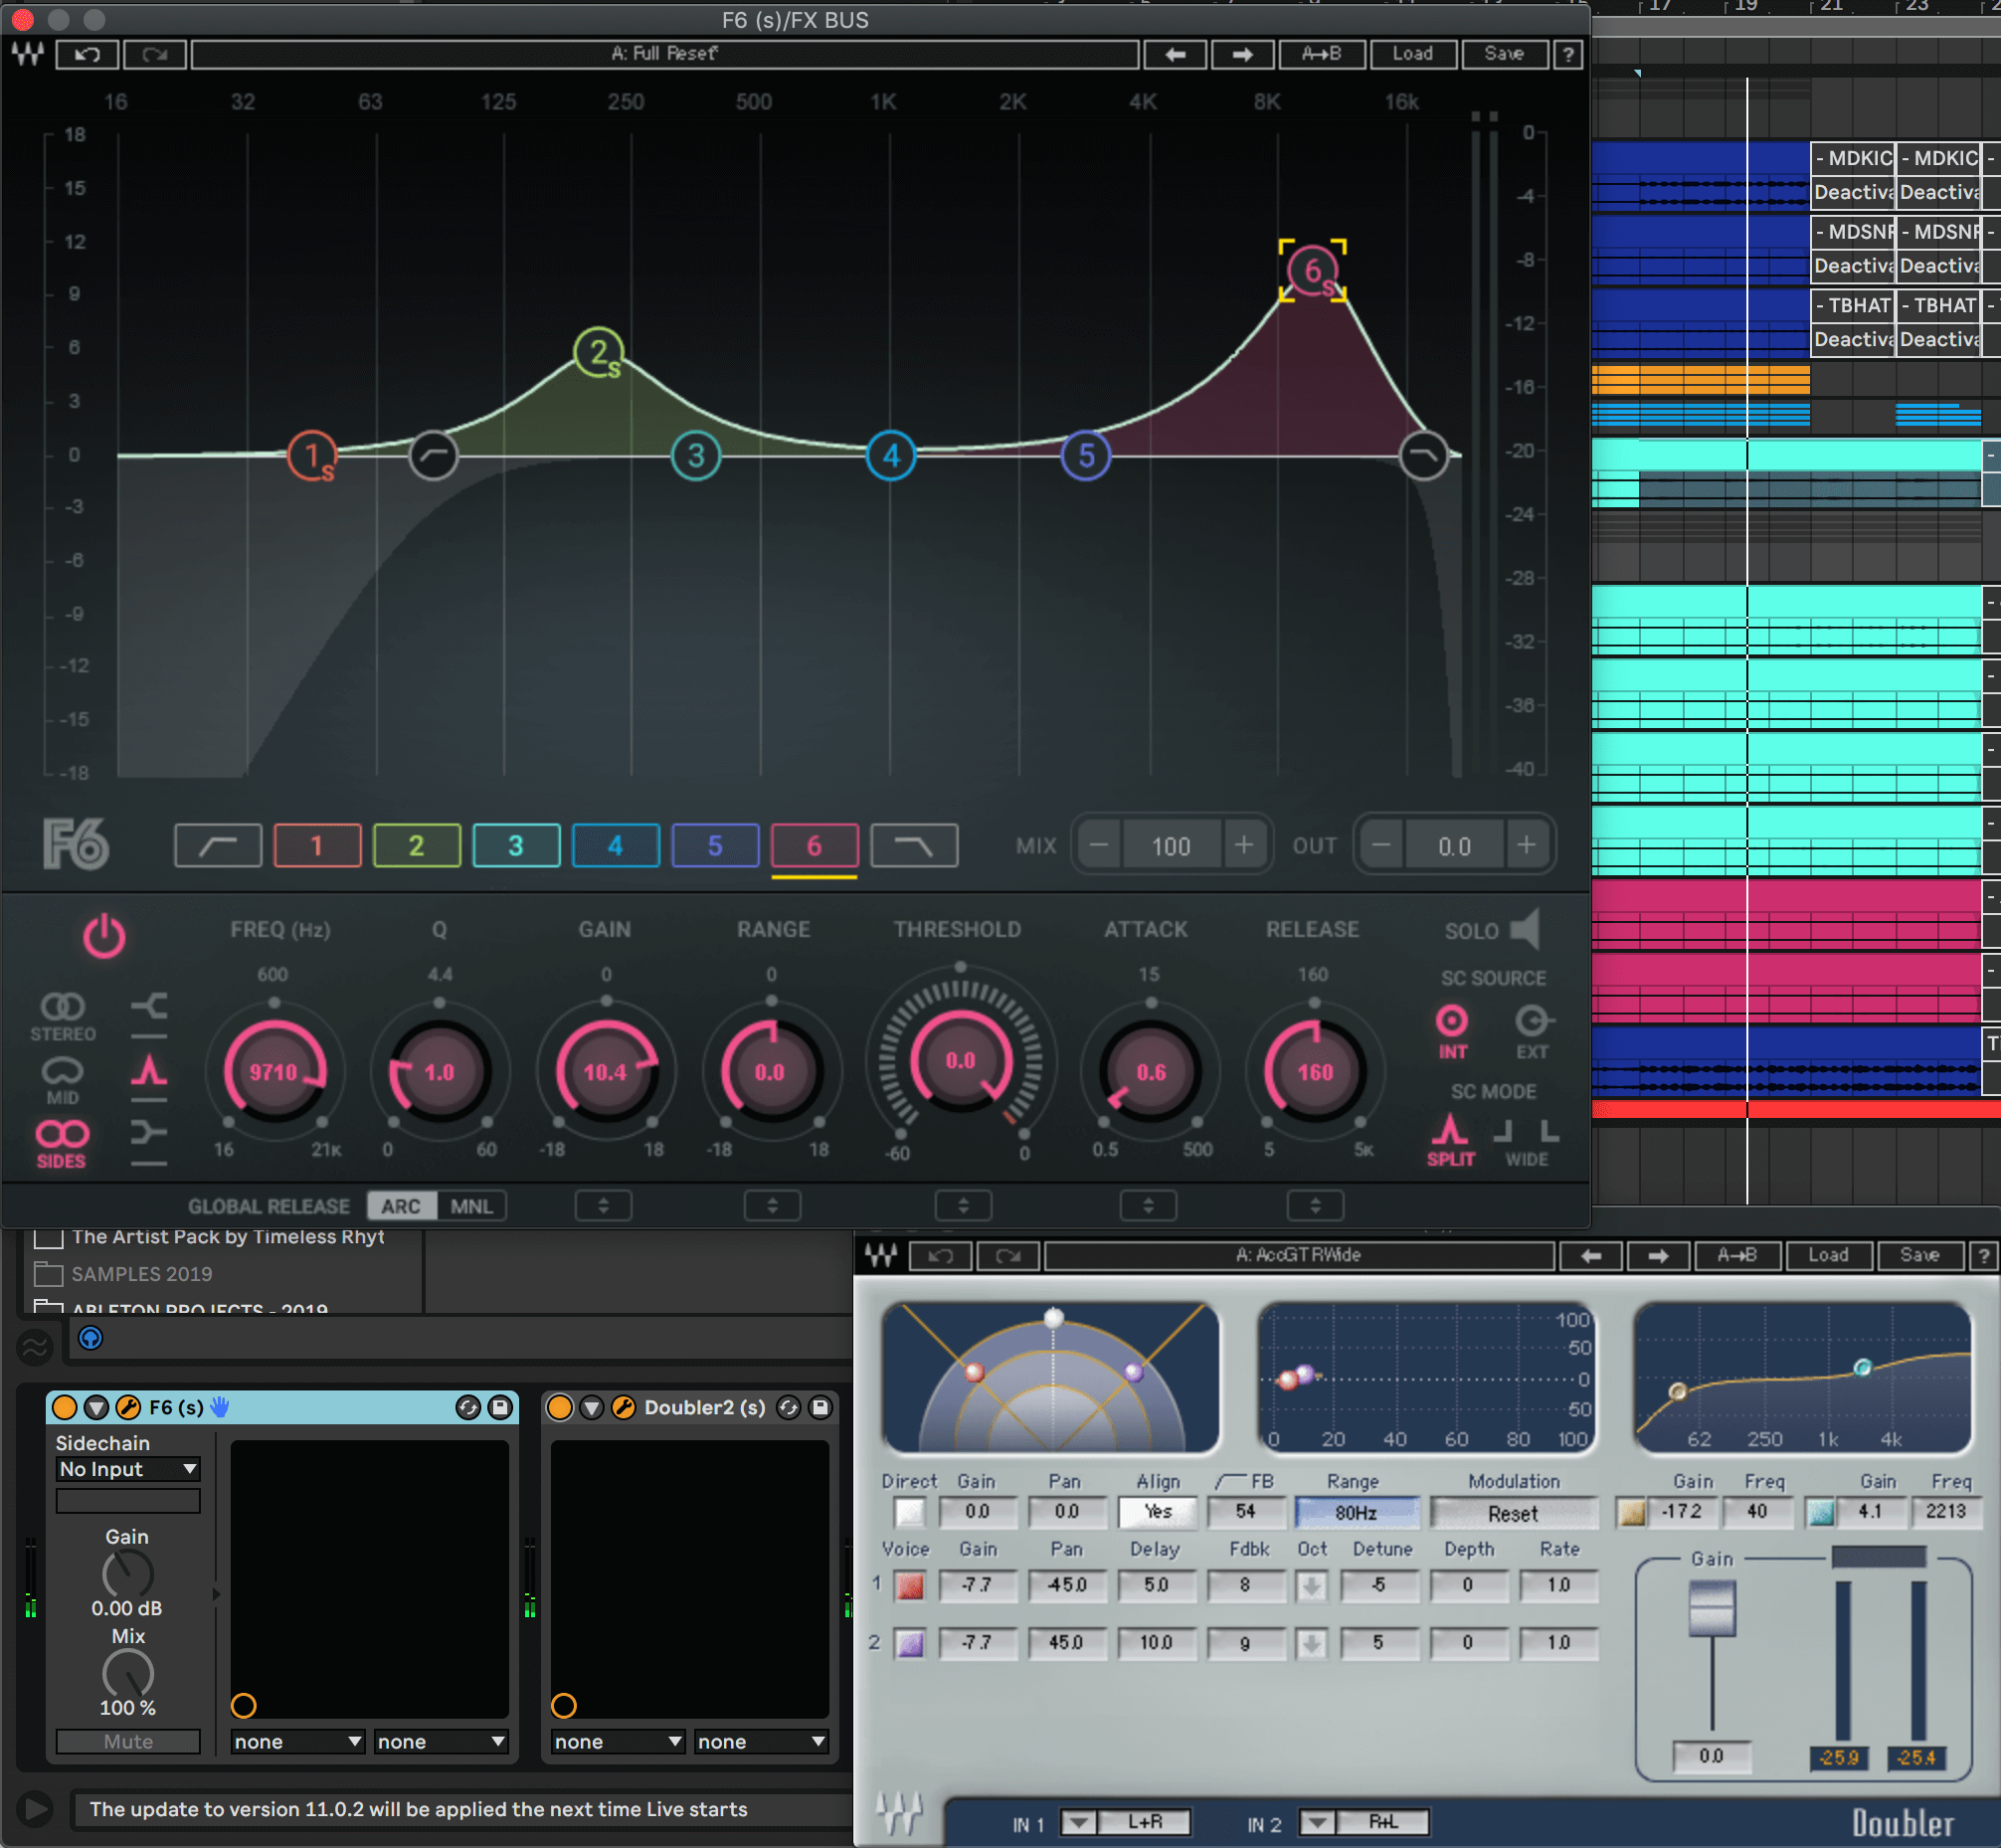Click the F6 A→B copy button
The height and width of the screenshot is (1848, 2001).
[1321, 54]
